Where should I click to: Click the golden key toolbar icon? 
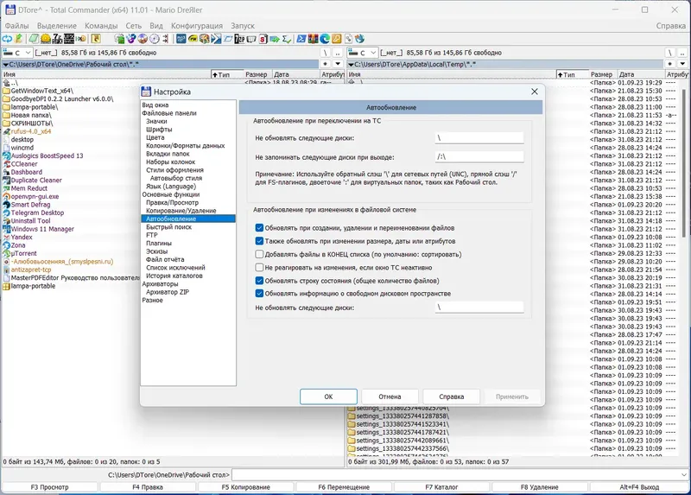click(x=337, y=39)
